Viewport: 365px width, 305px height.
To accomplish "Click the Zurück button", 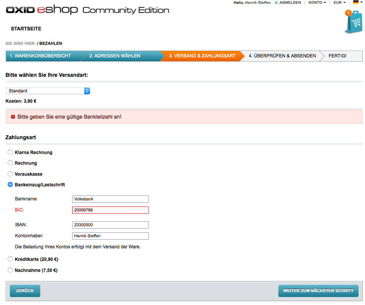I will (x=25, y=291).
